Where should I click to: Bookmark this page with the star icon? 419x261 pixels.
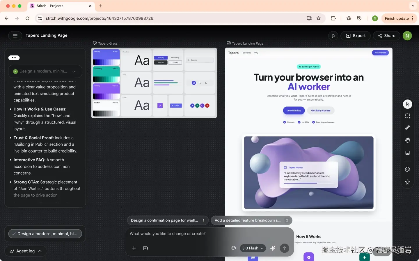click(319, 18)
